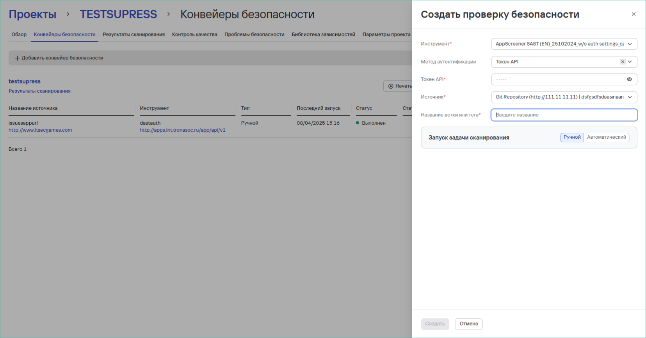Switch to Результаты сканирования tab
Screen dimensions: 646x338
[133, 34]
